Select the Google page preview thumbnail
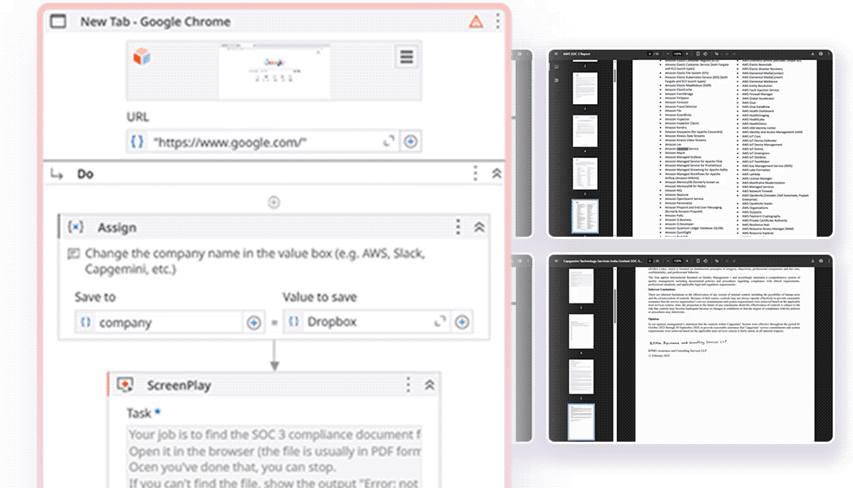 click(x=275, y=72)
